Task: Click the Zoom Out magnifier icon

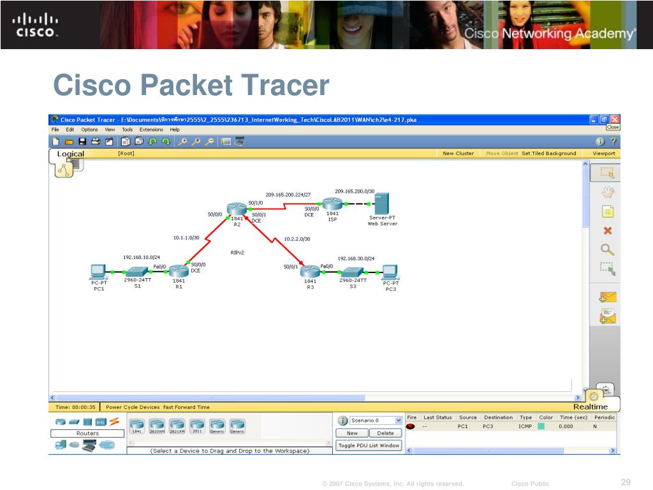Action: (210, 142)
